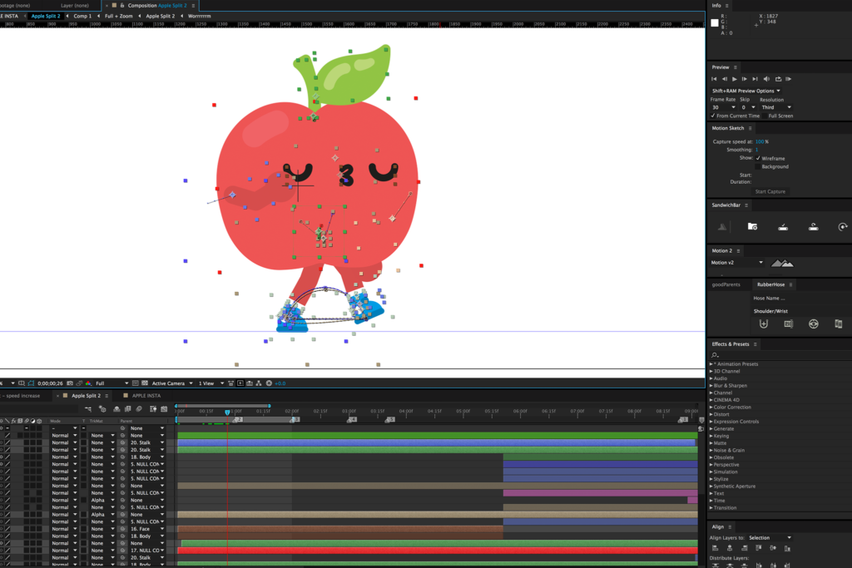852x568 pixels.
Task: Click the mountain icon in Motion 2 panel
Action: point(781,263)
